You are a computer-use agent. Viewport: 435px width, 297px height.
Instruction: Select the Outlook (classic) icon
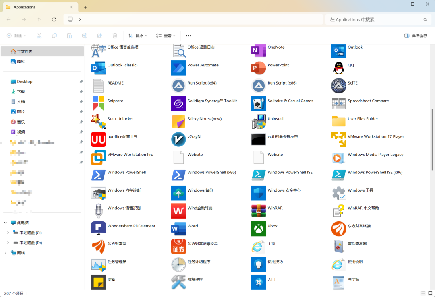[x=98, y=68]
